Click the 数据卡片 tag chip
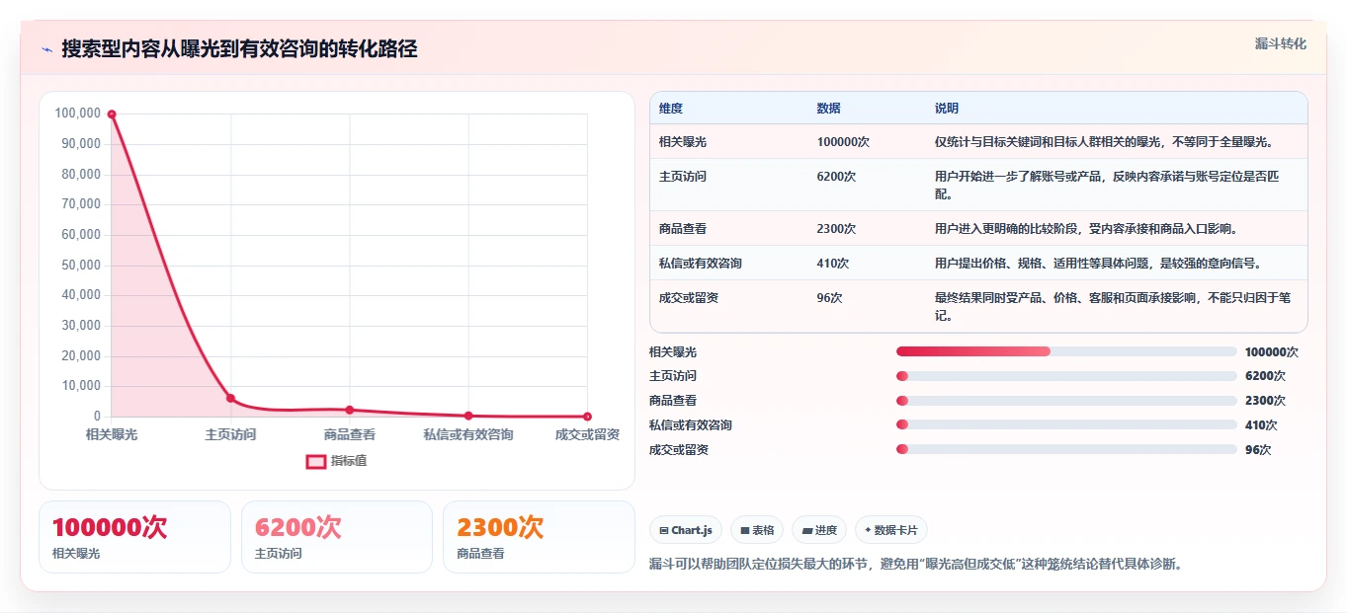Screen dimensions: 1347x613 coord(890,530)
